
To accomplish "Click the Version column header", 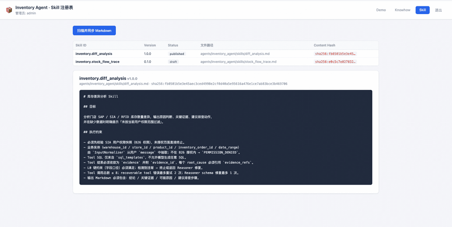I will click(x=150, y=45).
